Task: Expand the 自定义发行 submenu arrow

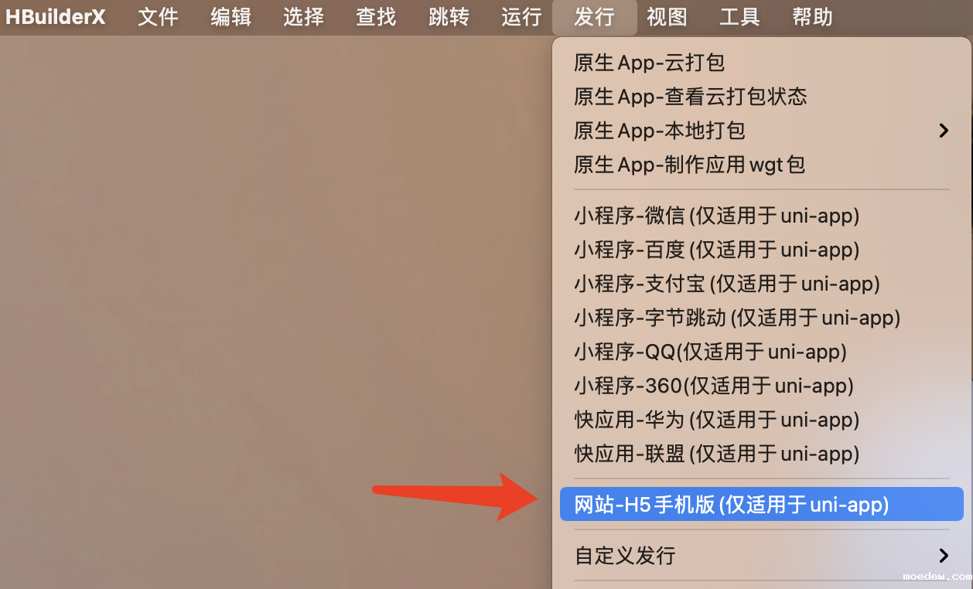Action: [x=943, y=555]
